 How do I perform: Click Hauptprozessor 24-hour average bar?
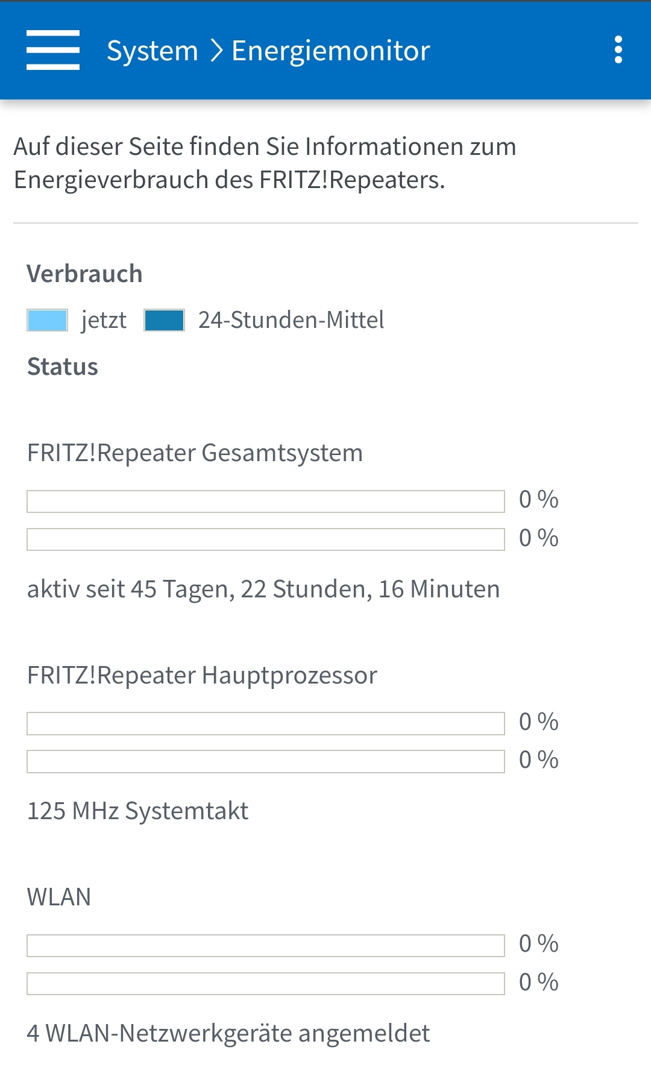(x=265, y=761)
